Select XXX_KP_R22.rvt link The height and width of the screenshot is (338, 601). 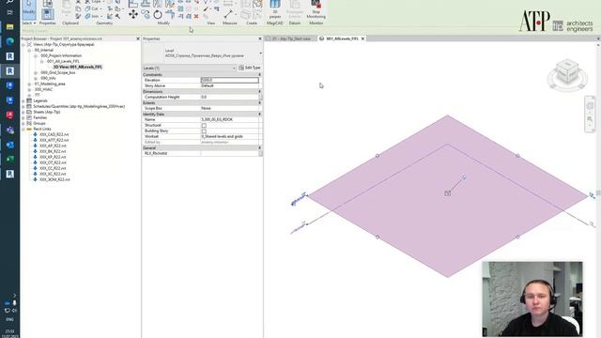(x=53, y=157)
